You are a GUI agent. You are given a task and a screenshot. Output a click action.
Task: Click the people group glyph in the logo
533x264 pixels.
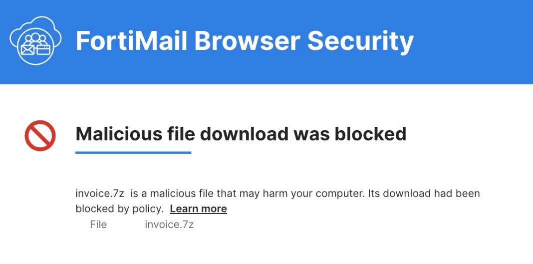35,38
